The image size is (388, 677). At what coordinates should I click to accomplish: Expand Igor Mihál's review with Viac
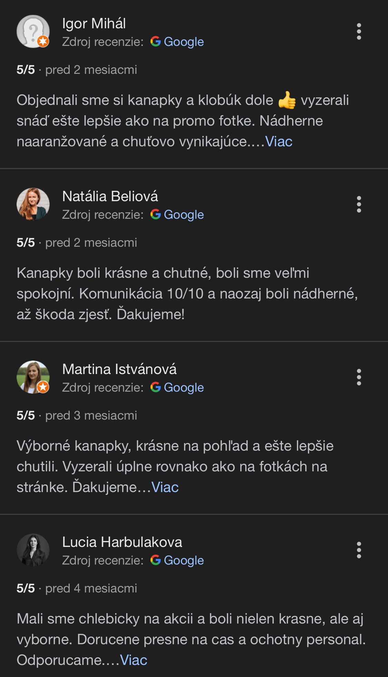(279, 142)
